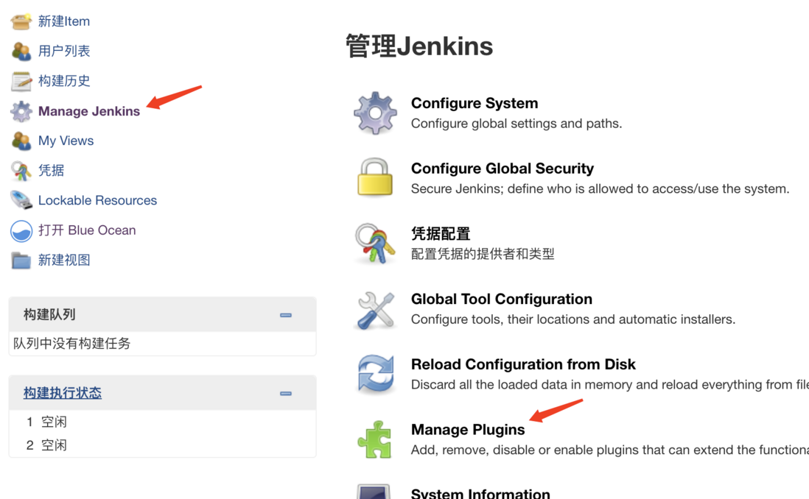Open the 用户列表 link
Image resolution: width=809 pixels, height=499 pixels.
[x=64, y=51]
